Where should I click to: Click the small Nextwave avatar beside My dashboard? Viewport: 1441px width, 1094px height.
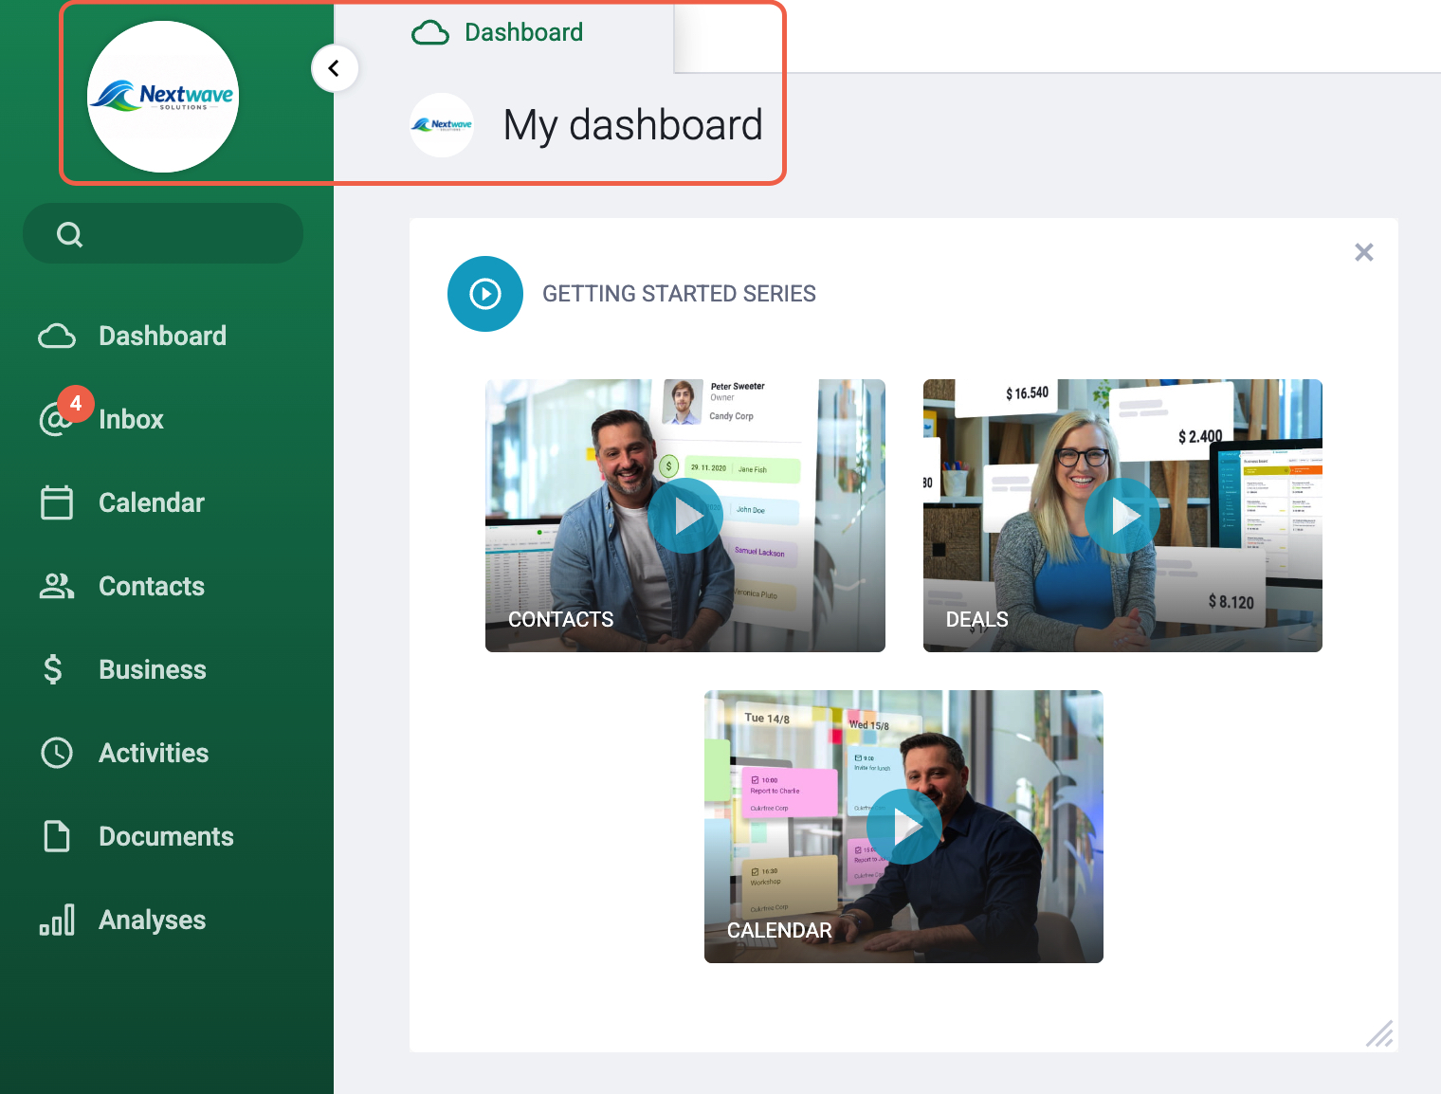pyautogui.click(x=442, y=125)
